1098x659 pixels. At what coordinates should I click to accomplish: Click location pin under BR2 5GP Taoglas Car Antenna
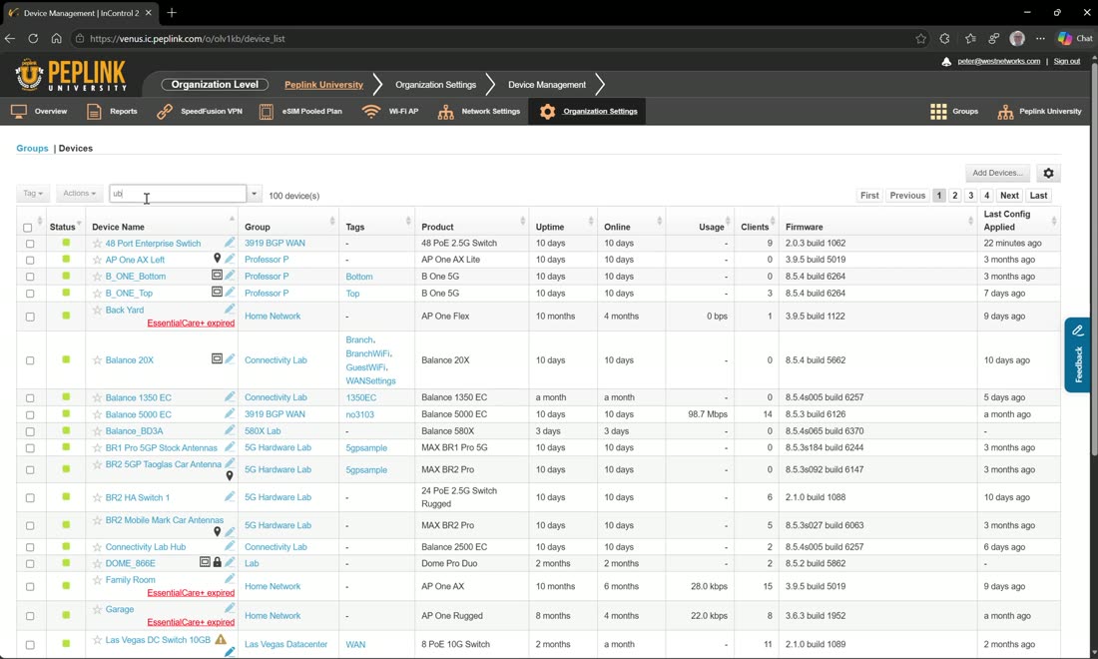click(230, 475)
